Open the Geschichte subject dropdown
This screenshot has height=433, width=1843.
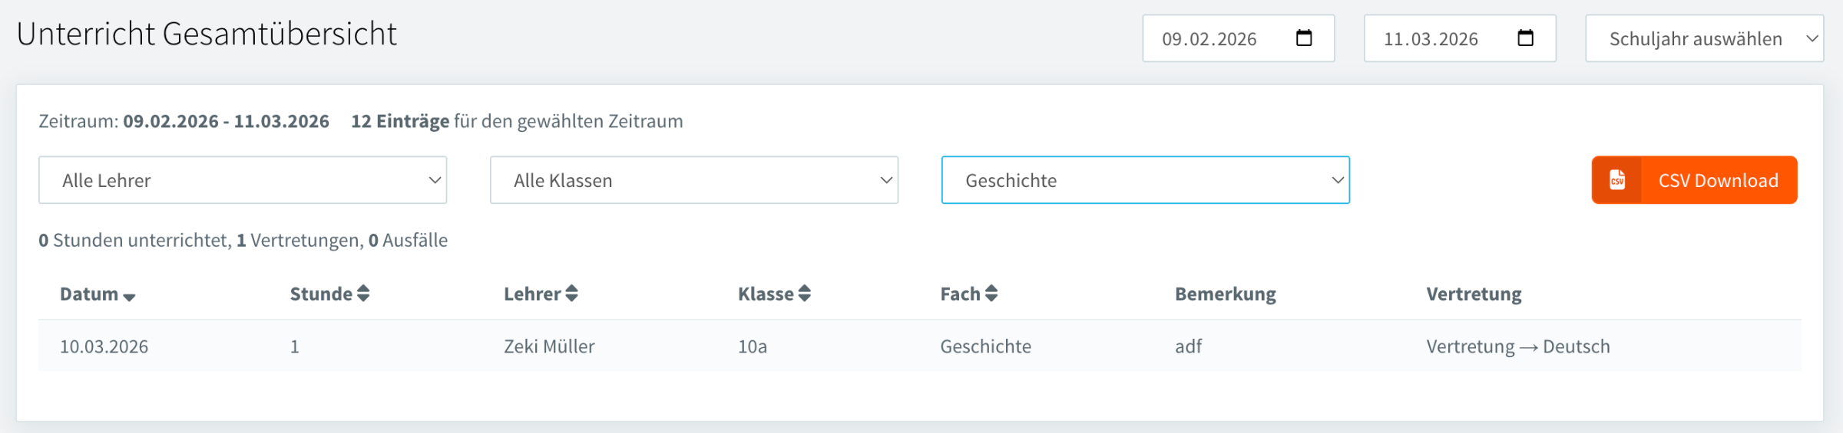1145,180
